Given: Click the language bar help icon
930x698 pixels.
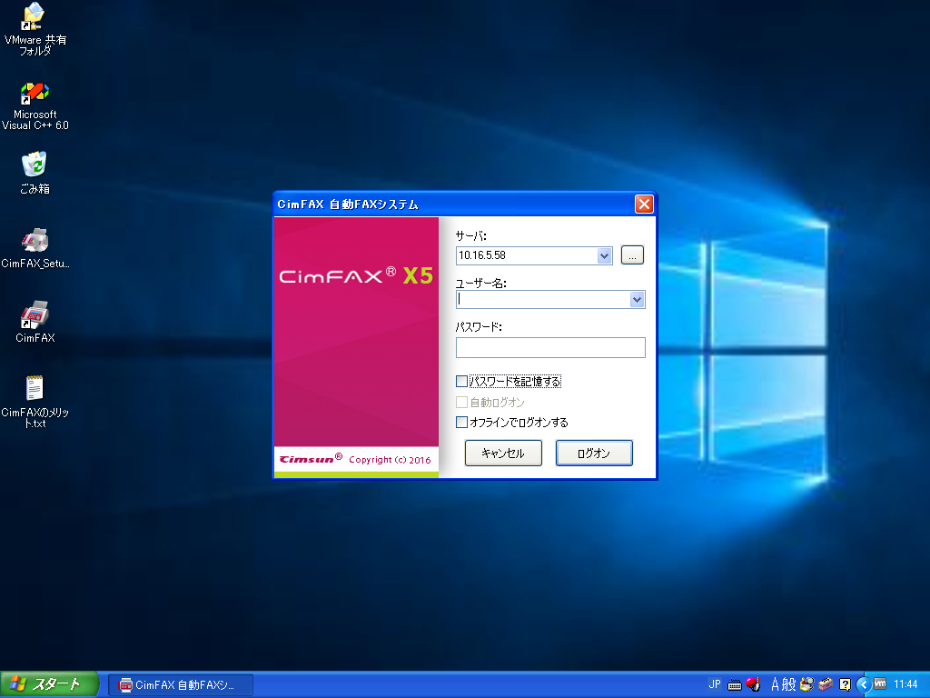Looking at the screenshot, I should [846, 684].
